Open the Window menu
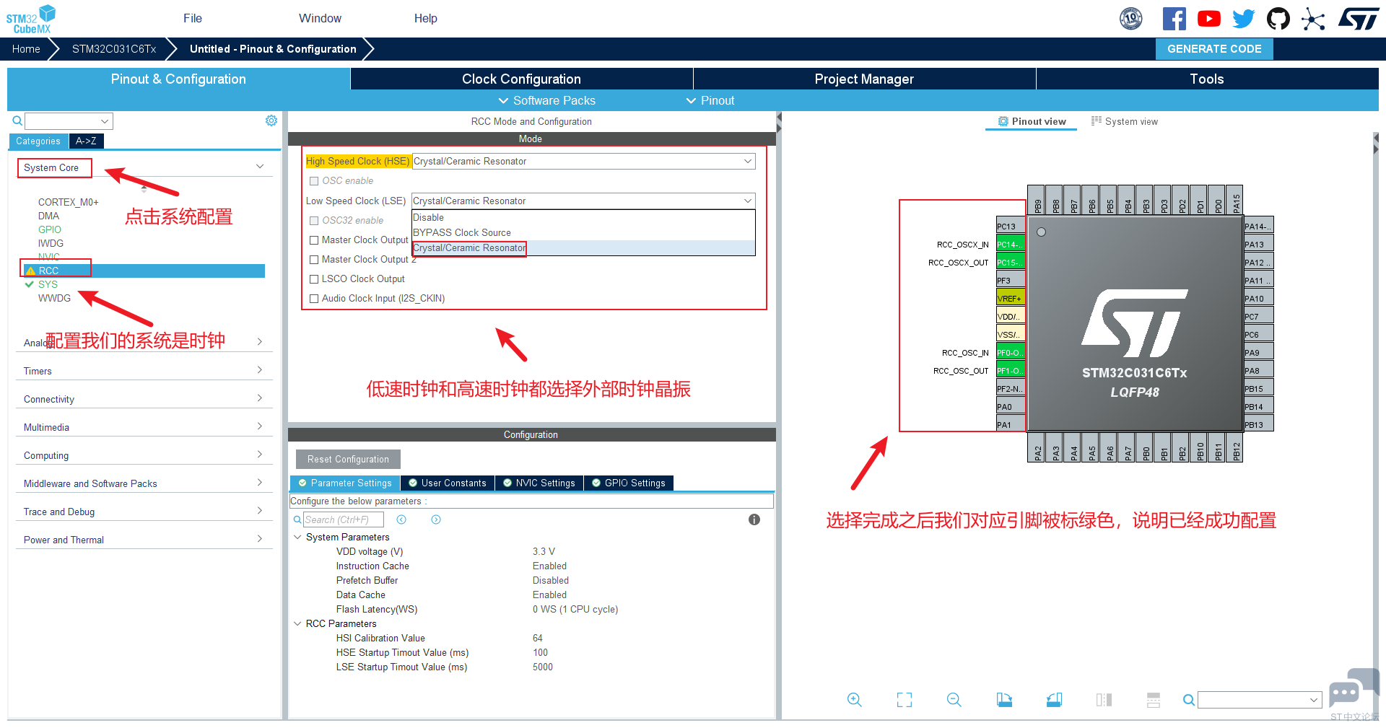Screen dimensions: 1386x728 (321, 19)
